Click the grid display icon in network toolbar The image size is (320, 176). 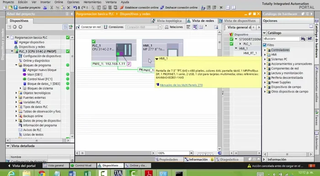201,27
